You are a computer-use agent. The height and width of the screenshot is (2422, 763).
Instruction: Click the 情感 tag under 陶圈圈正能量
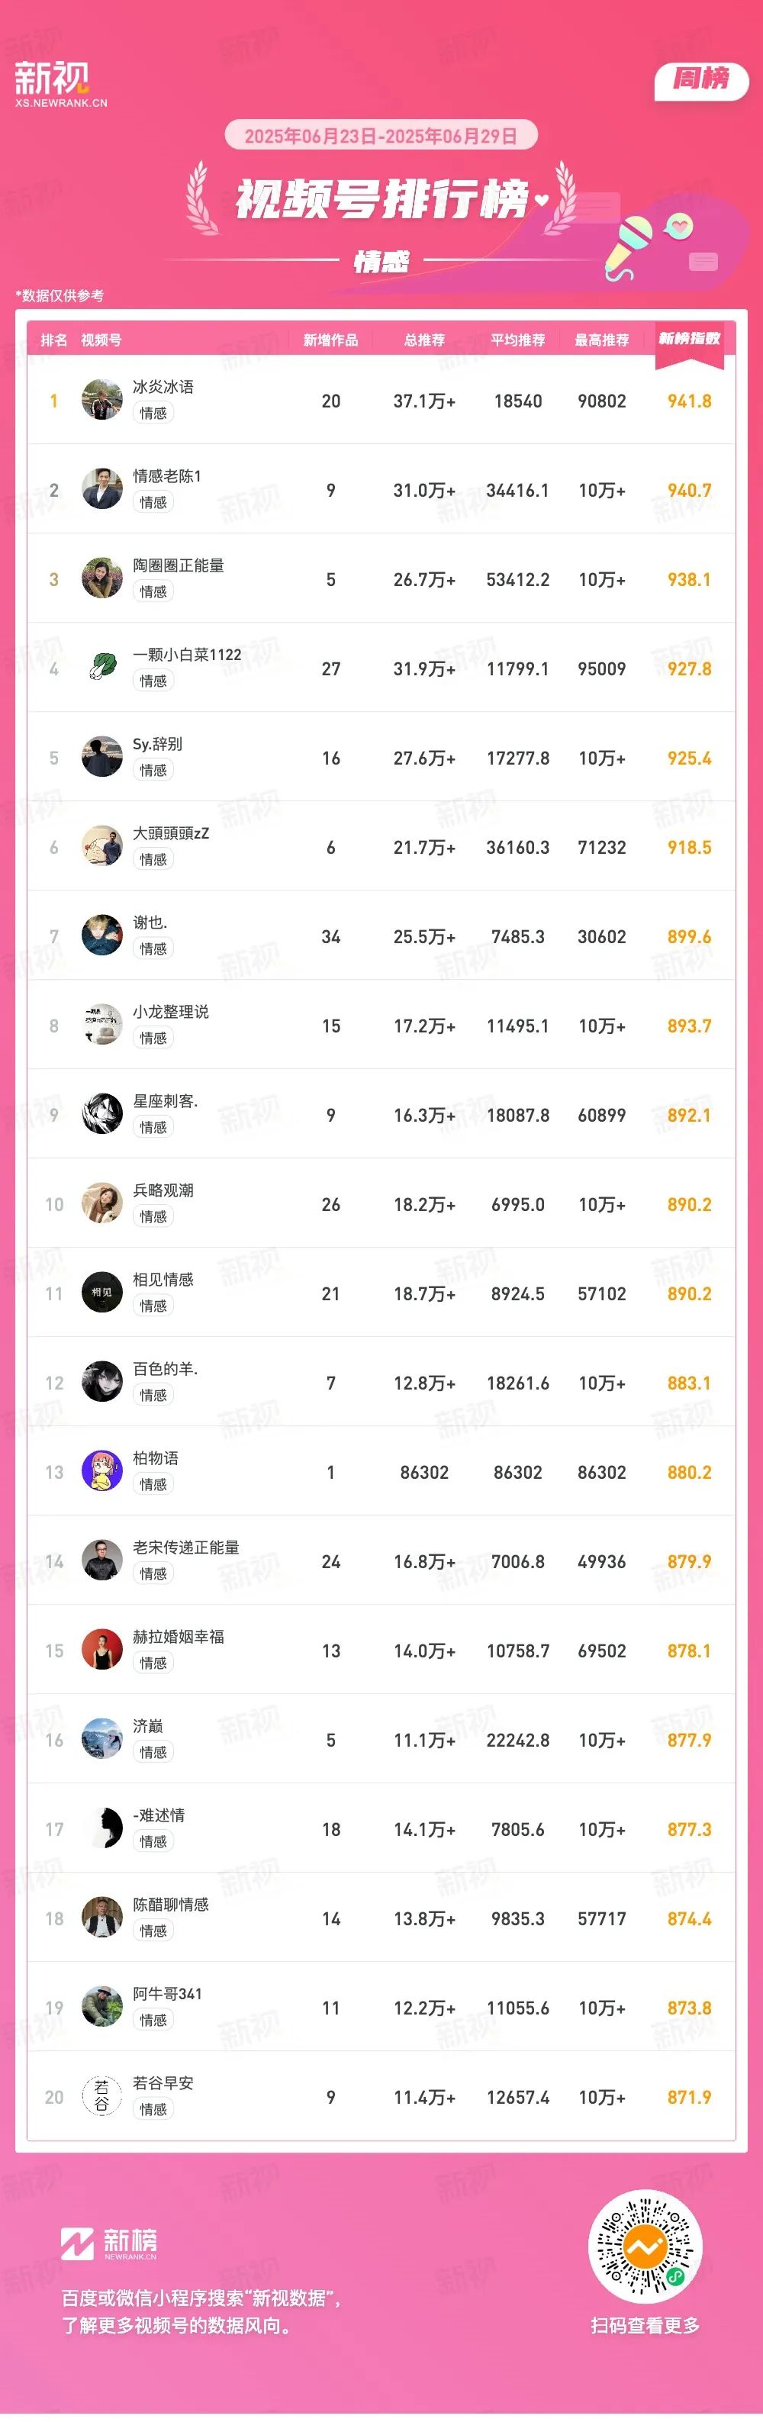pos(153,591)
